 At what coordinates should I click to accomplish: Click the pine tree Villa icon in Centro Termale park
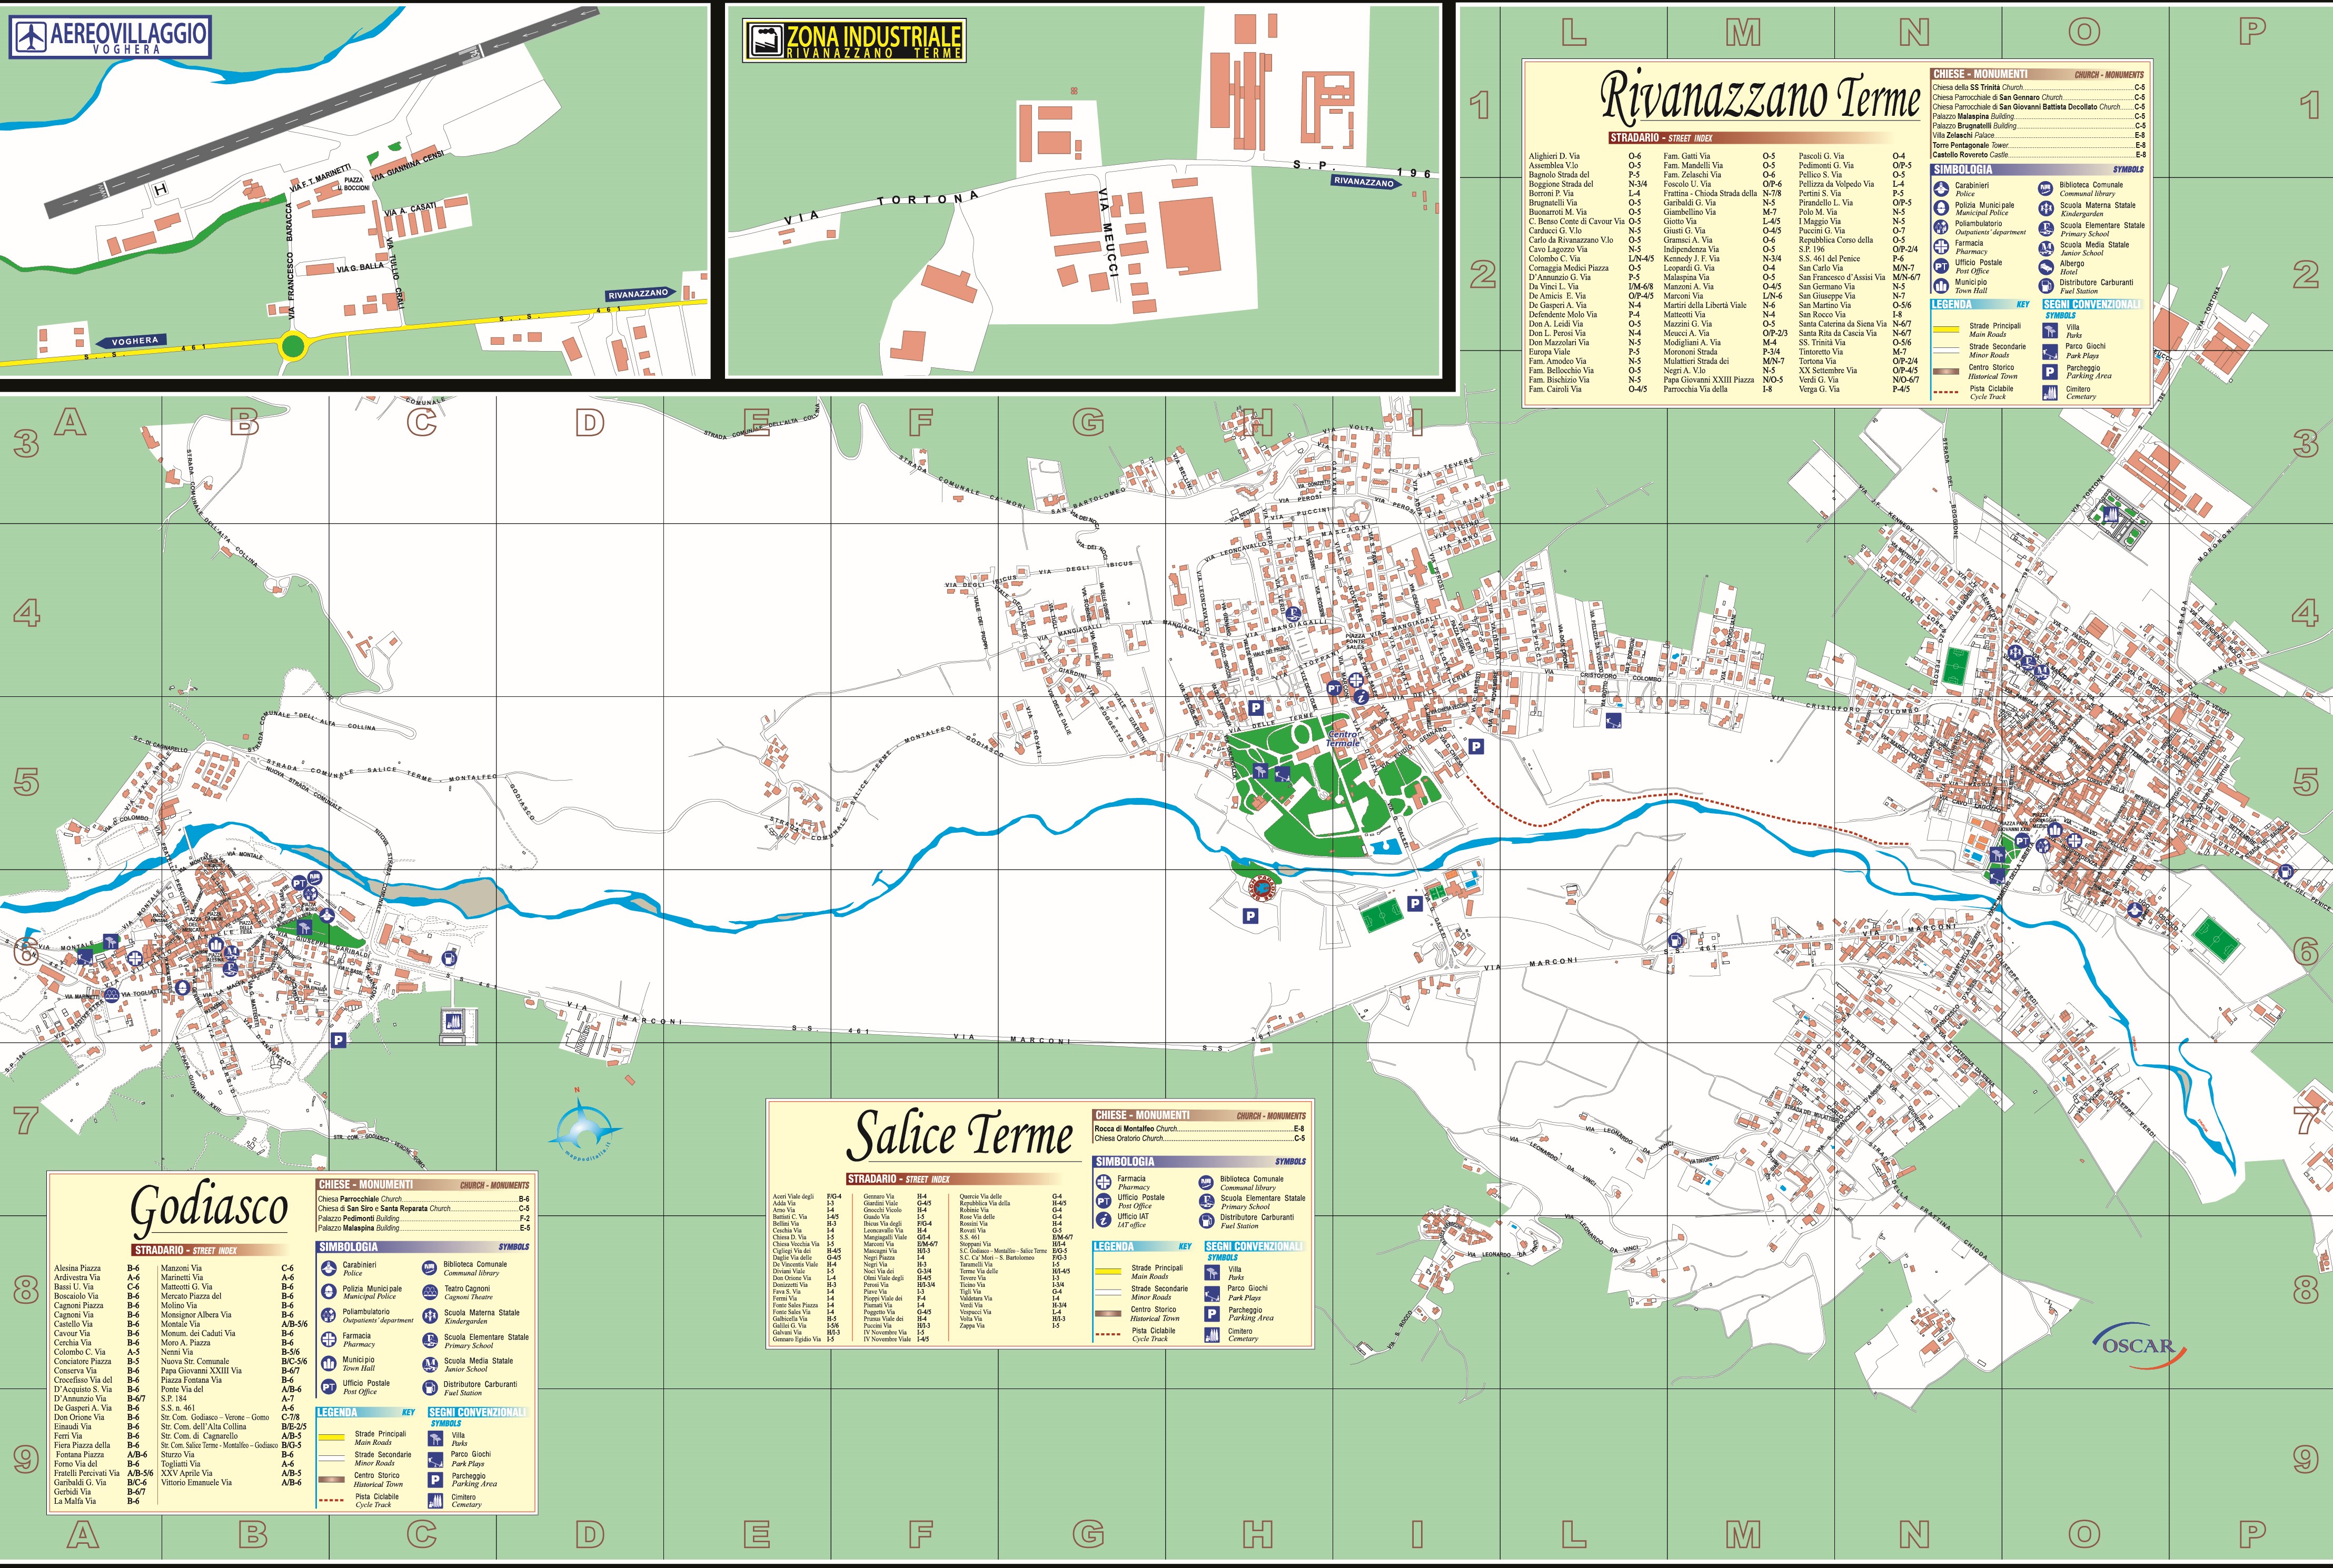[x=1261, y=772]
